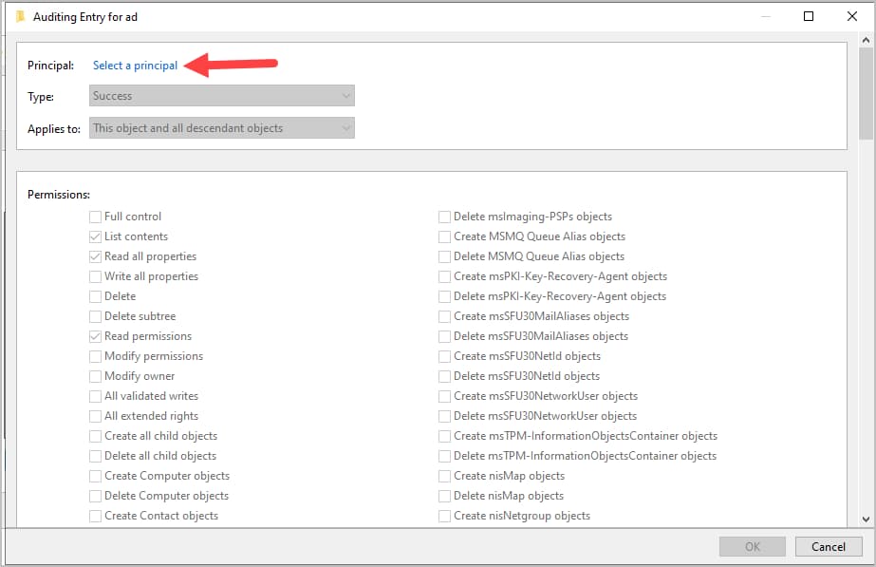Uncheck the List contents permission
This screenshot has height=567, width=876.
click(x=96, y=236)
